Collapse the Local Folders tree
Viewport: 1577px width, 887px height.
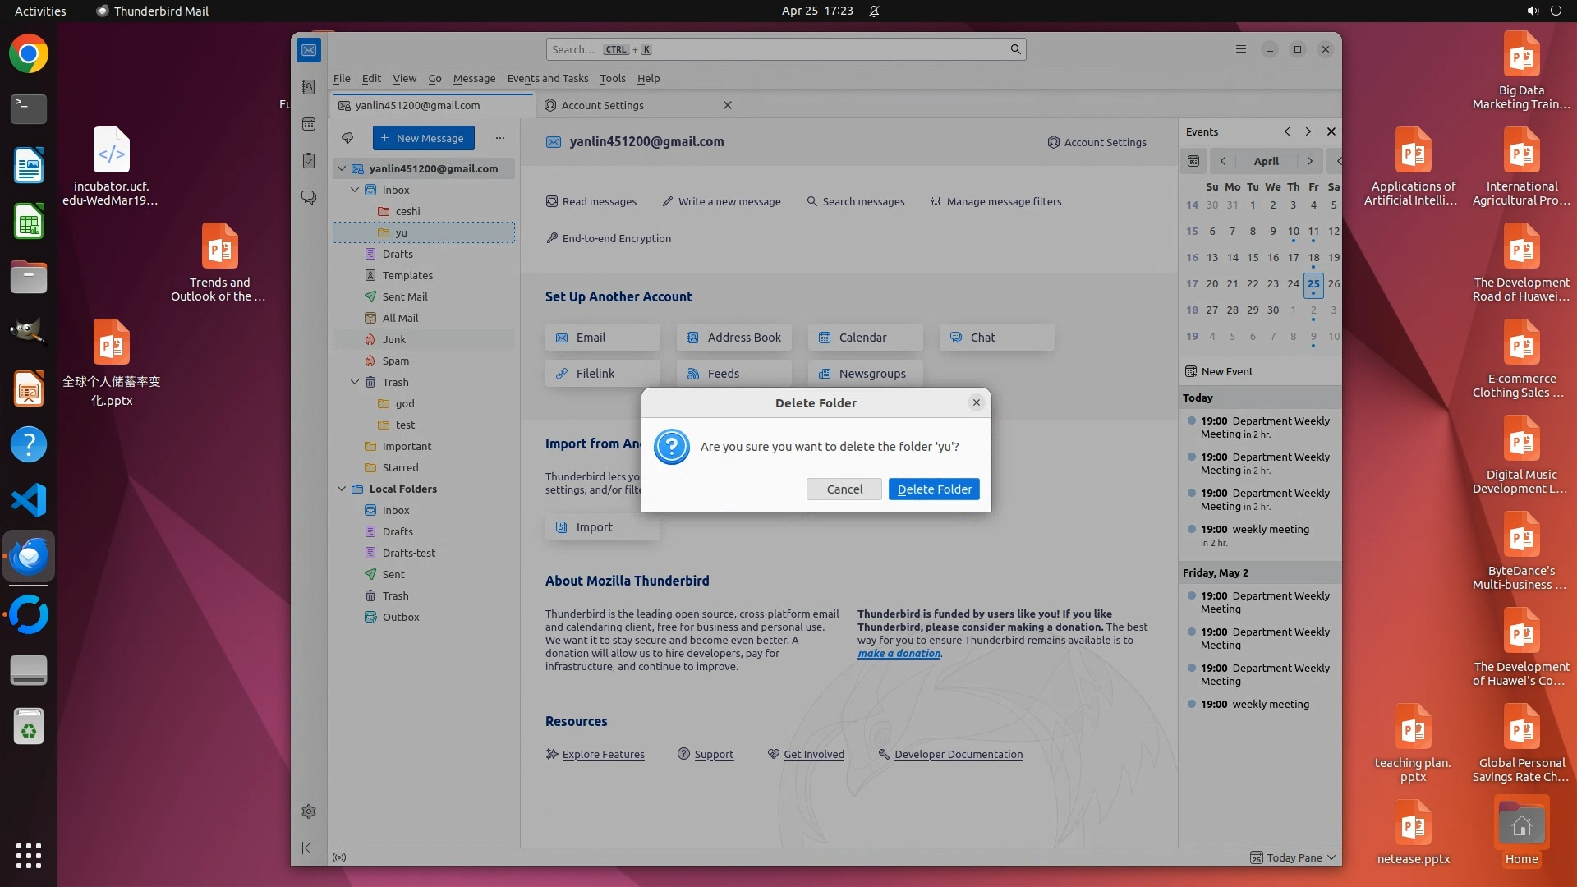(x=342, y=489)
